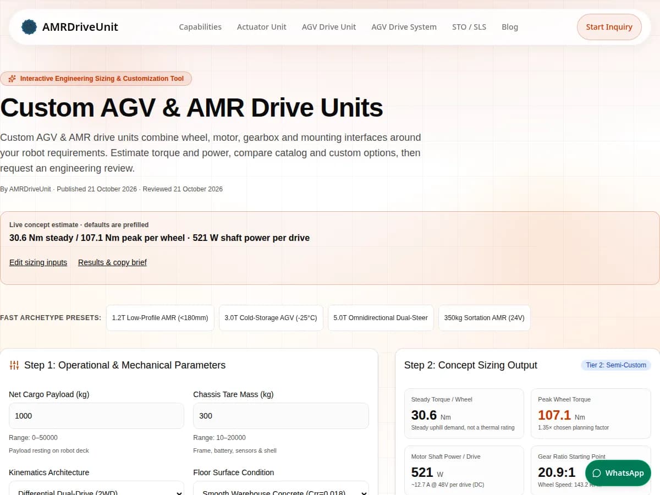Click the AMRDriveUnit brand name link
660x495 pixels.
(80, 27)
